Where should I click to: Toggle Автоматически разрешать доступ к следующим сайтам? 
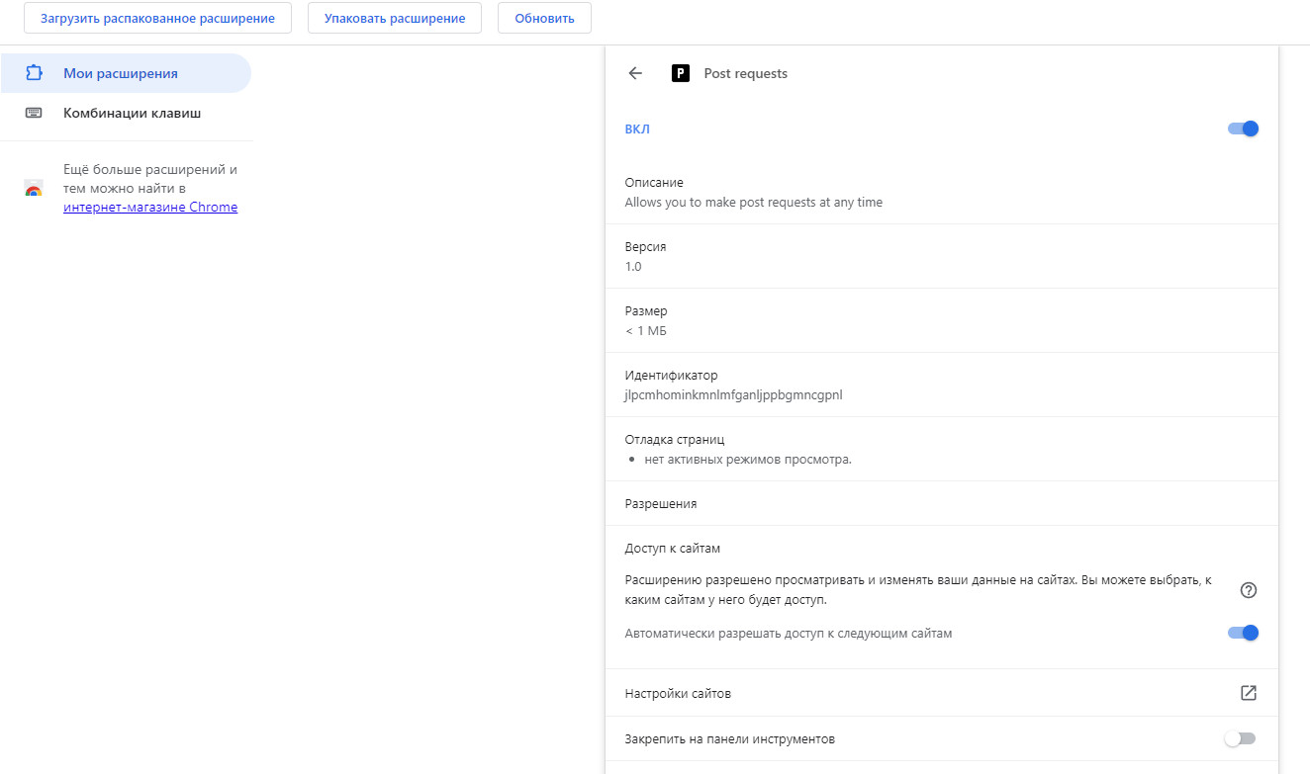tap(1243, 633)
